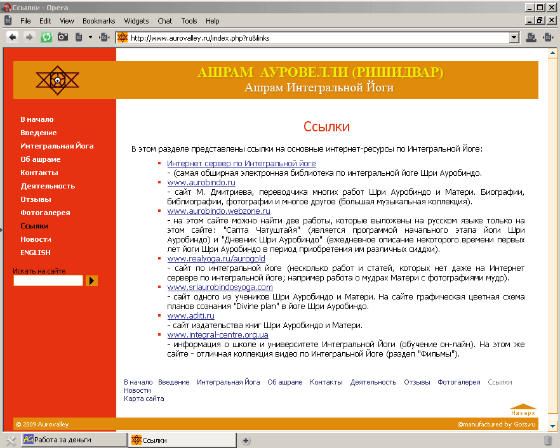560x448 pixels.
Task: Click the orange search arrow button
Action: coord(91,280)
